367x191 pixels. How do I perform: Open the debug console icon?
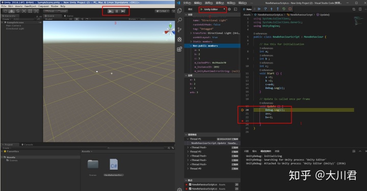click(235, 9)
